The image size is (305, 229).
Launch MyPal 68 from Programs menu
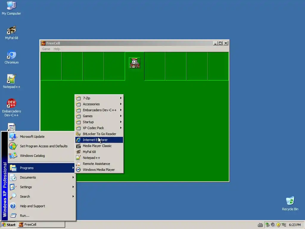(x=99, y=152)
